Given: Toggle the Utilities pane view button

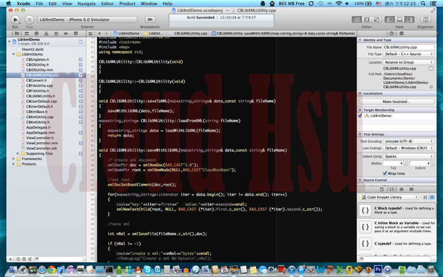Looking at the screenshot, I should (409, 20).
